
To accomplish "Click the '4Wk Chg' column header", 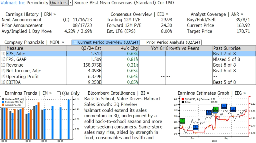I will pyautogui.click(x=120, y=48).
